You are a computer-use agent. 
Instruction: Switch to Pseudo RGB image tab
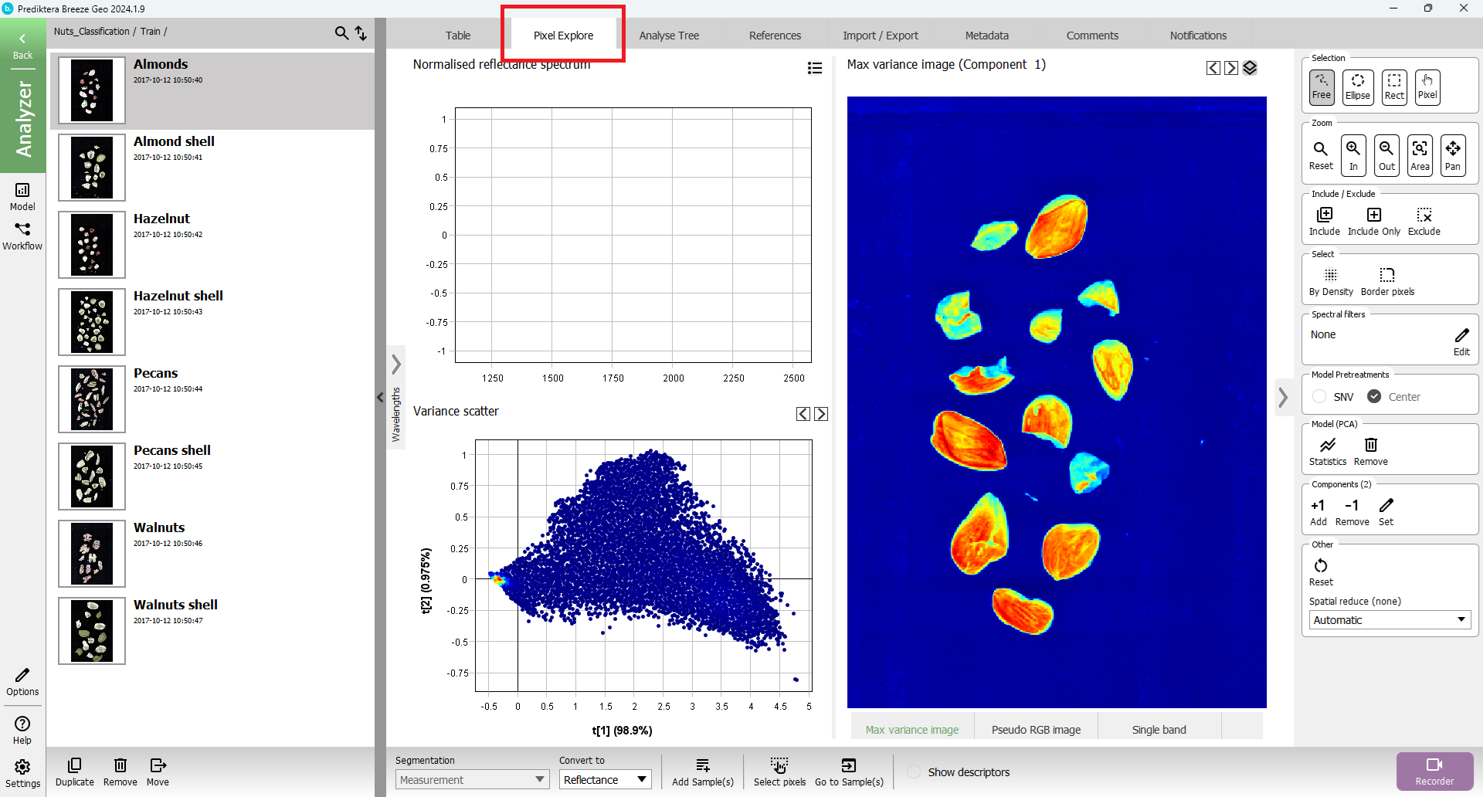pyautogui.click(x=1036, y=730)
